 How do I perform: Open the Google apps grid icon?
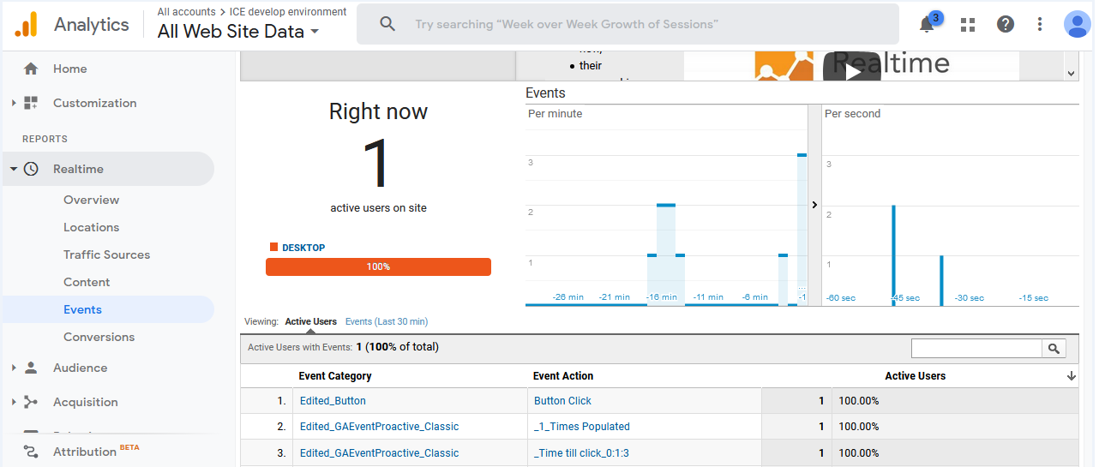pyautogui.click(x=968, y=25)
